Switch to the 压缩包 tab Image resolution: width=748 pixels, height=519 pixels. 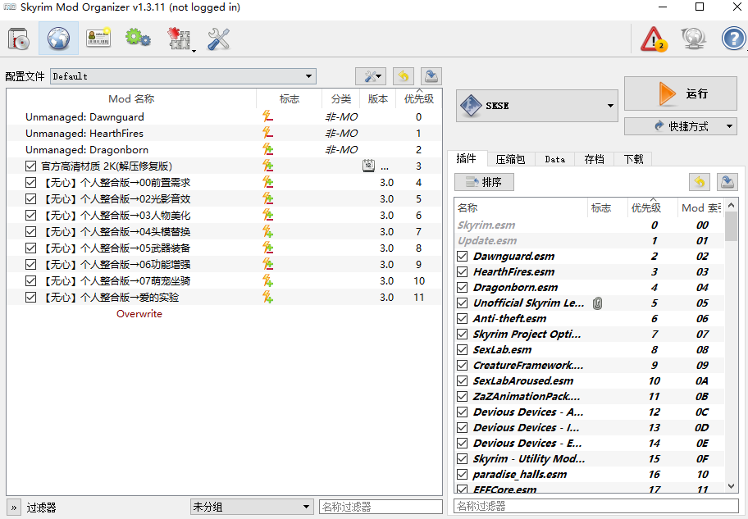(510, 159)
